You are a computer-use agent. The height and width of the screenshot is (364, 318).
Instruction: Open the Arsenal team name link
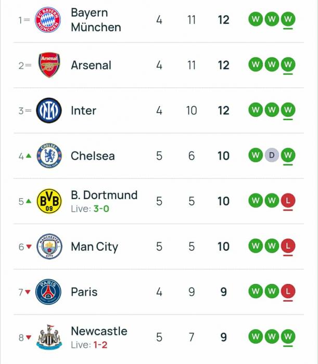pyautogui.click(x=91, y=66)
